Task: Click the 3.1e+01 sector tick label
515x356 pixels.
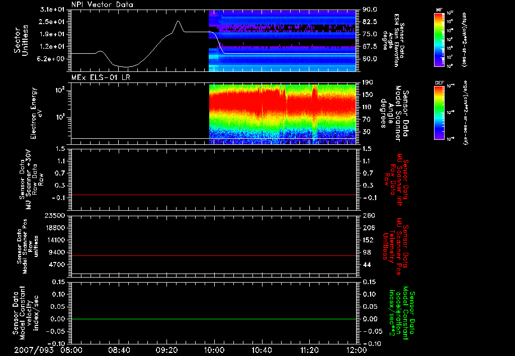Action: pyautogui.click(x=52, y=10)
